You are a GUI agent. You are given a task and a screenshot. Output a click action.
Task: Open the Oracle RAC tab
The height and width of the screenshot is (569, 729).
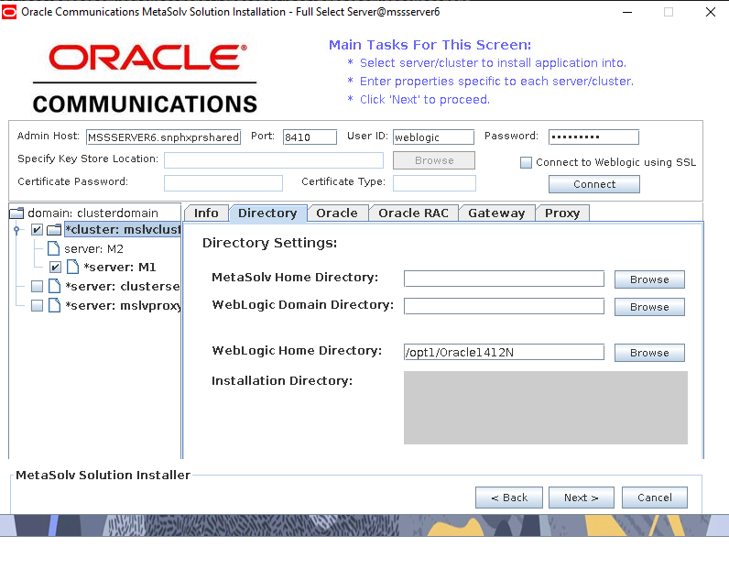[413, 213]
